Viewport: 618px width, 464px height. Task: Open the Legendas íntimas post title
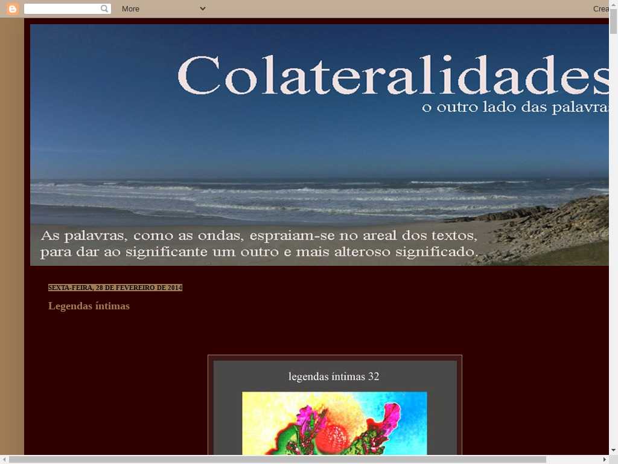tap(89, 306)
